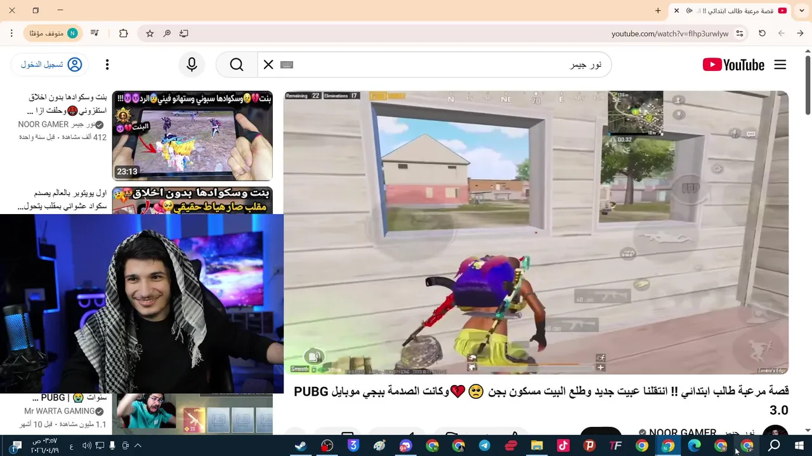Image resolution: width=812 pixels, height=456 pixels.
Task: Open the TF app in taskbar
Action: coord(615,446)
